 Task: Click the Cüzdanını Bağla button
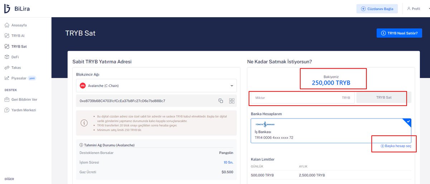tap(377, 9)
